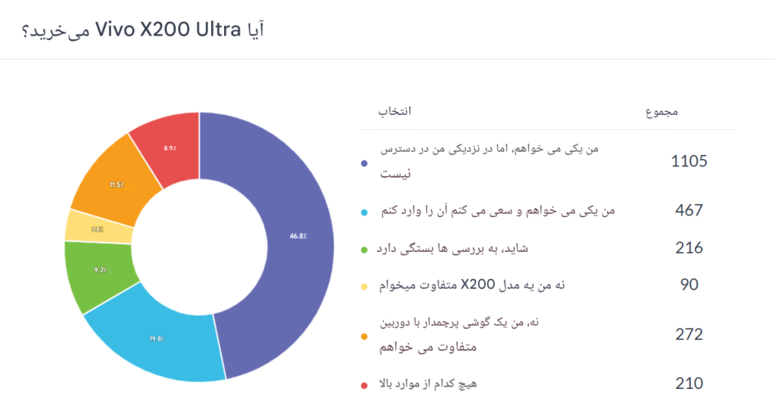Click the yellow legend dot
This screenshot has height=407, width=775.
tap(364, 287)
